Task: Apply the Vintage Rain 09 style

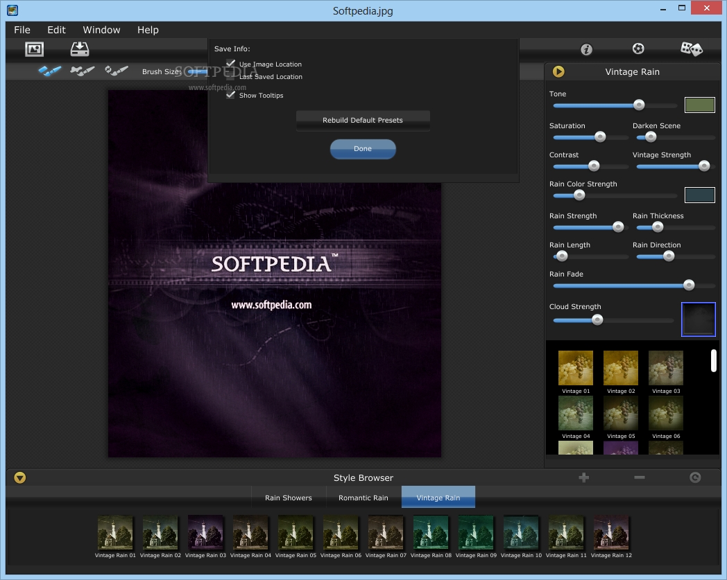Action: tap(476, 533)
